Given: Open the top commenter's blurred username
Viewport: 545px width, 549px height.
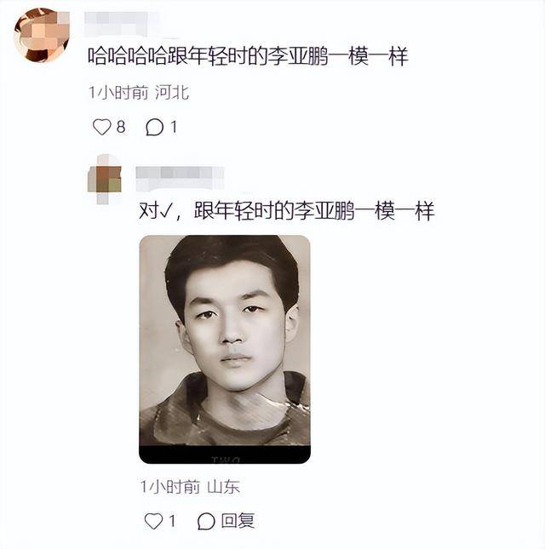Looking at the screenshot, I should point(119,24).
